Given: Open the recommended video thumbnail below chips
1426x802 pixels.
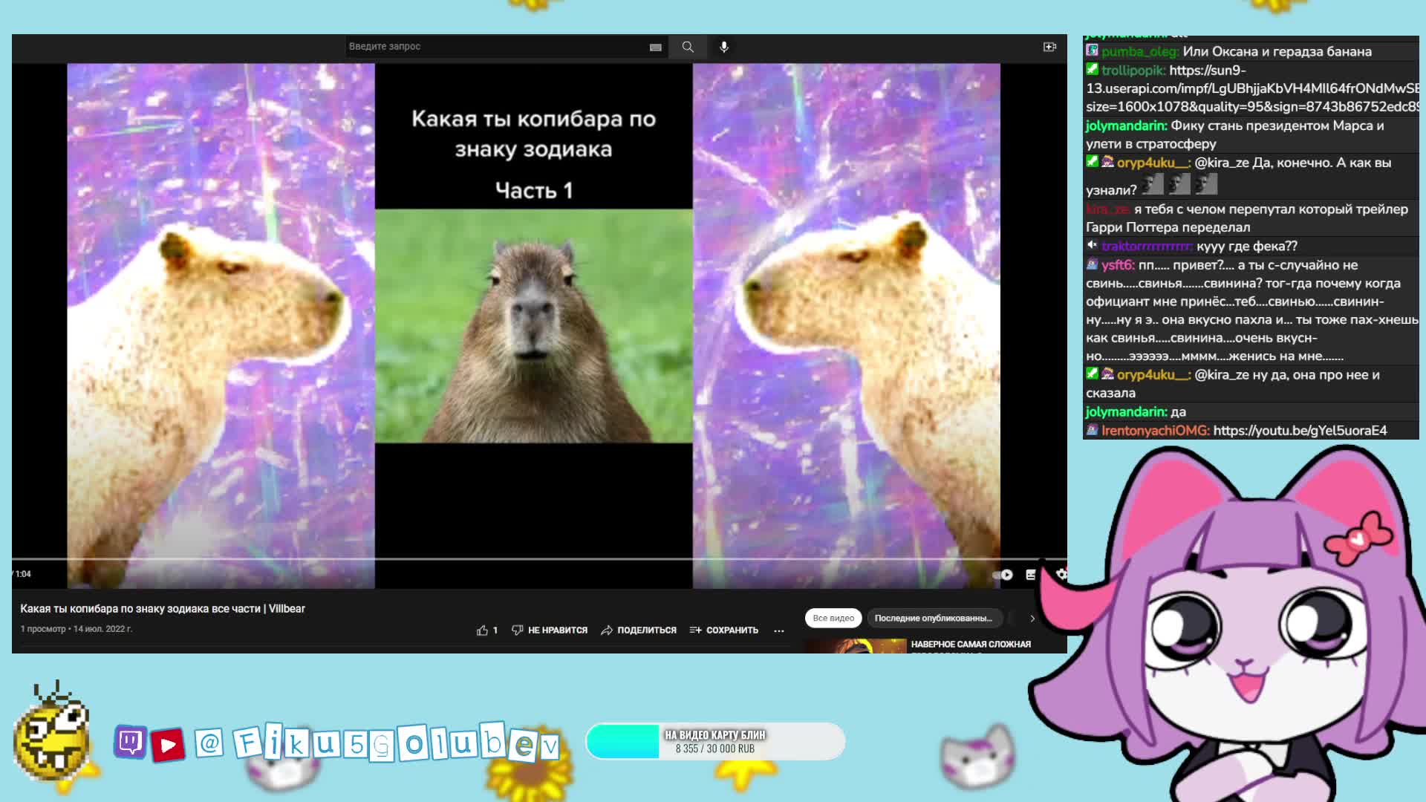Looking at the screenshot, I should 856,646.
